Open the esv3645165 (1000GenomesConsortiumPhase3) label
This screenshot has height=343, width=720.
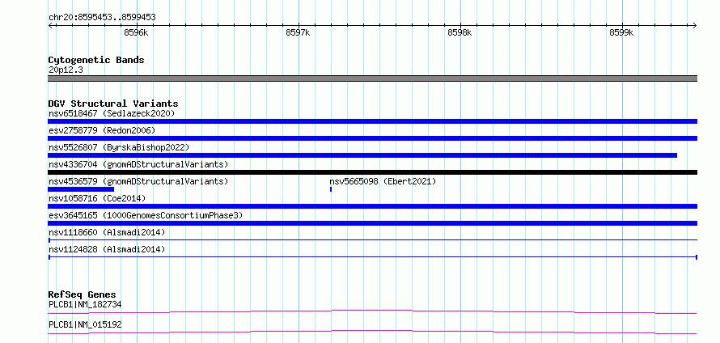tap(146, 215)
